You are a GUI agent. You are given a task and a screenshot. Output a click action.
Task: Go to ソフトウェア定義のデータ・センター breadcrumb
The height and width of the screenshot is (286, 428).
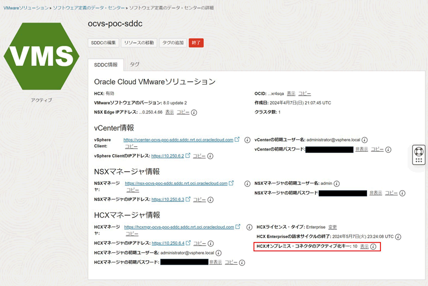point(89,8)
